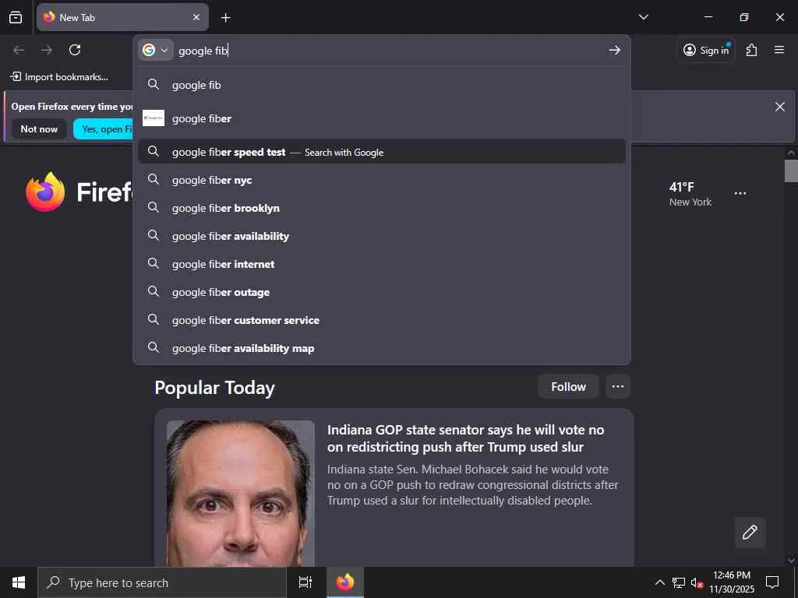The width and height of the screenshot is (798, 598).
Task: Choose 'google fiber availability map' suggestion
Action: [382, 348]
